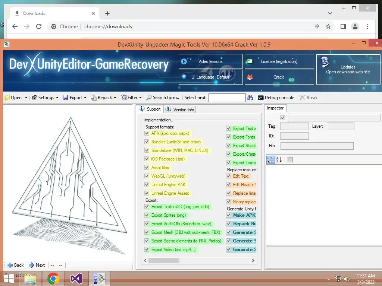Change UI Language: Default
Viewport: 382px width, 286px height.
pyautogui.click(x=210, y=77)
